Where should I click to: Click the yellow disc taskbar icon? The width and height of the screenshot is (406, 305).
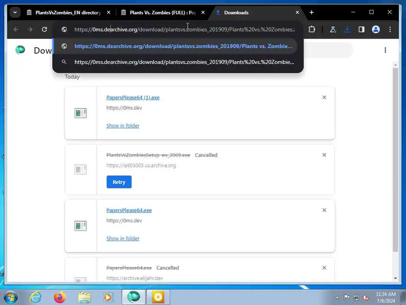[x=158, y=297]
